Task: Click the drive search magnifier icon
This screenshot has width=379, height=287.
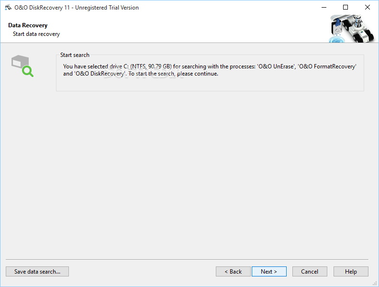Action: coord(22,66)
